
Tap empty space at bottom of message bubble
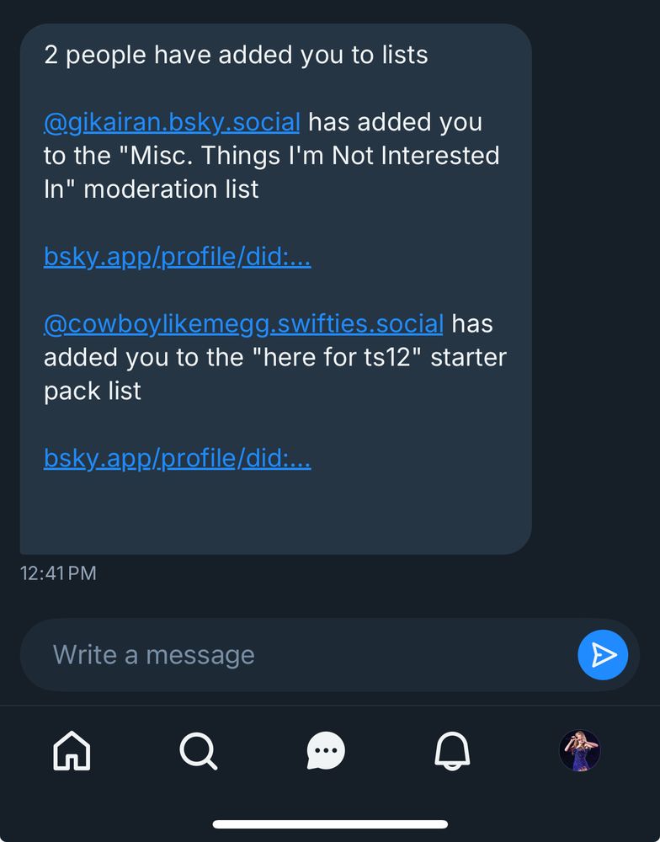[x=275, y=518]
